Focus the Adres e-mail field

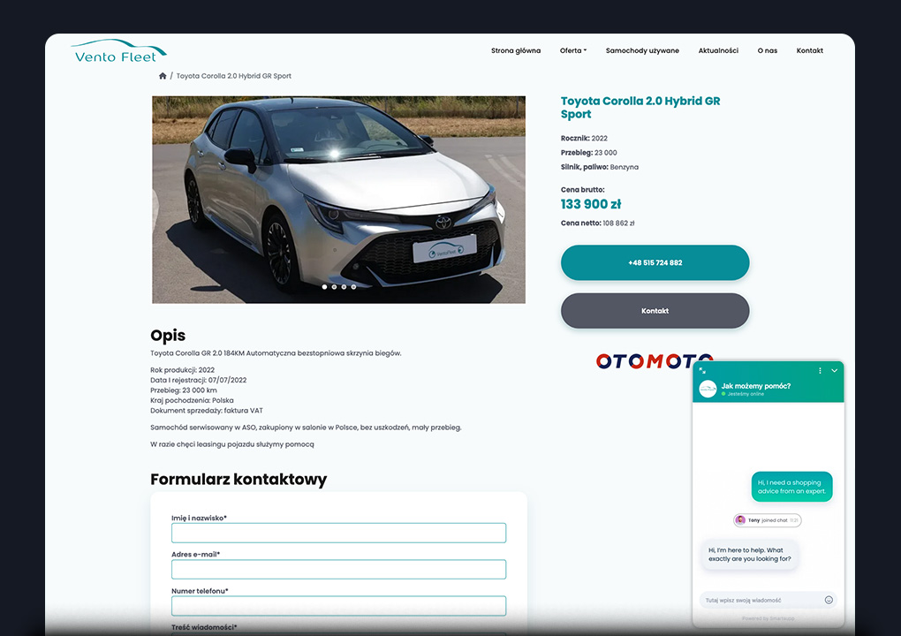click(x=338, y=570)
